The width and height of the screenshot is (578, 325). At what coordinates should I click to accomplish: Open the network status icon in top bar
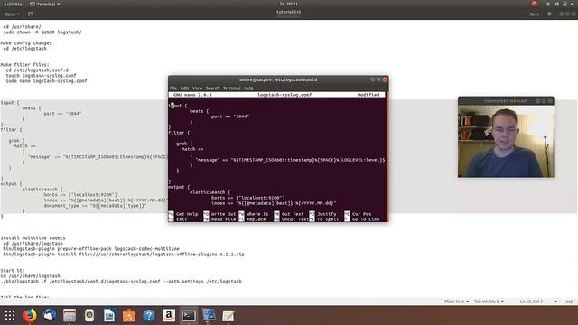pyautogui.click(x=548, y=4)
